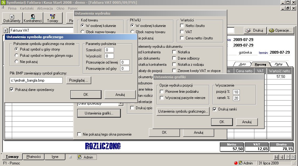Go to the first record navigation arrow

(x=276, y=157)
